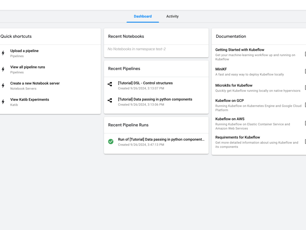Screen dimensions: 306x230
Task: Click the Katib subtitle text
Action: pyautogui.click(x=14, y=105)
